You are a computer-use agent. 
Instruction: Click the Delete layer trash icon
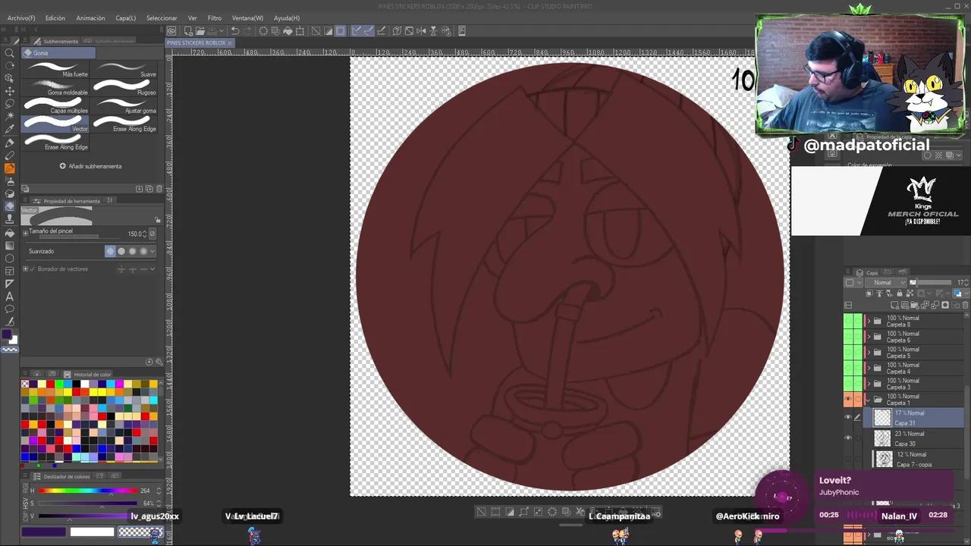966,305
